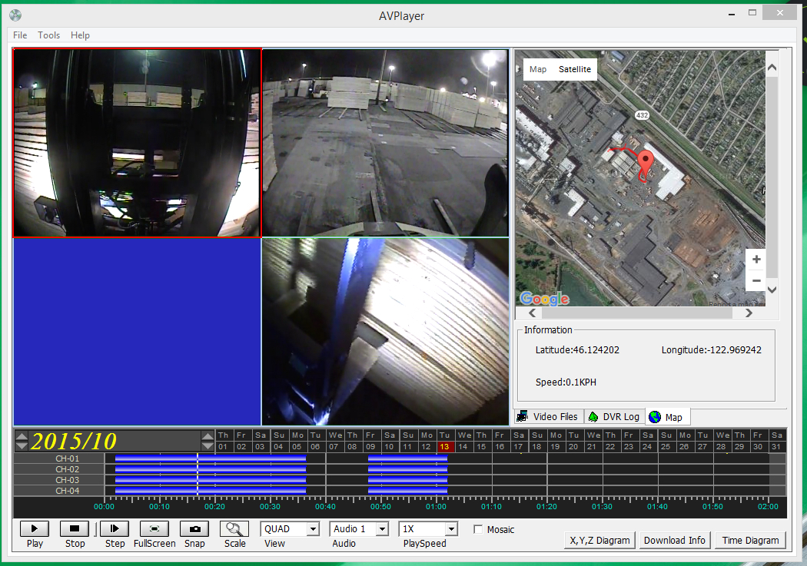Switch to the DVR Log tab

[613, 416]
